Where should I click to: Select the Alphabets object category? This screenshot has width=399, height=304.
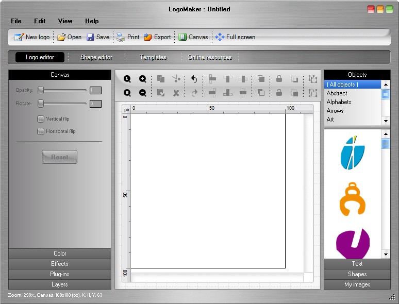point(339,102)
